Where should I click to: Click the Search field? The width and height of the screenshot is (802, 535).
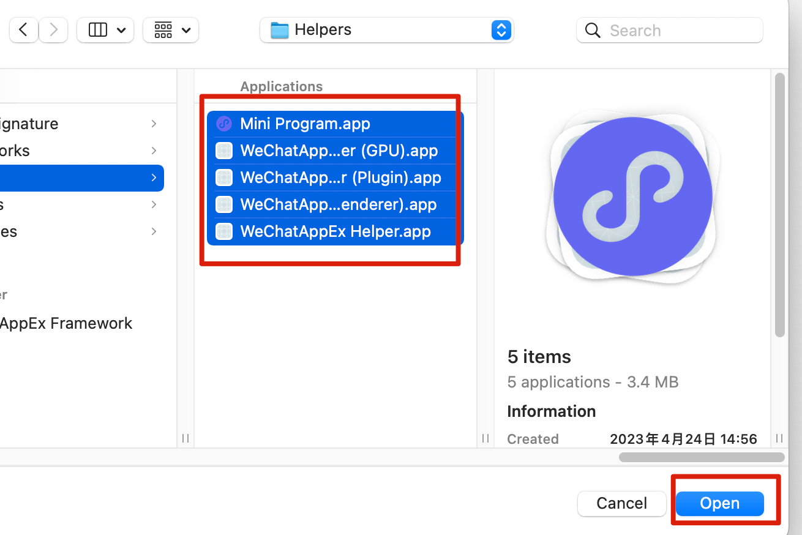pyautogui.click(x=670, y=30)
